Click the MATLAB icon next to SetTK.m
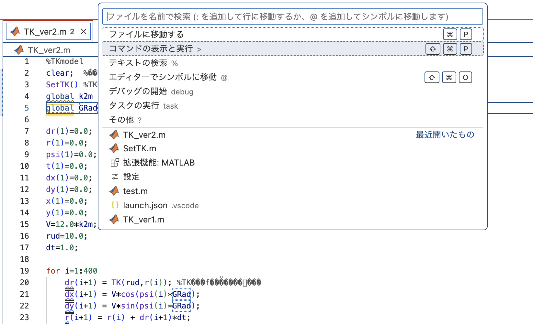 114,148
